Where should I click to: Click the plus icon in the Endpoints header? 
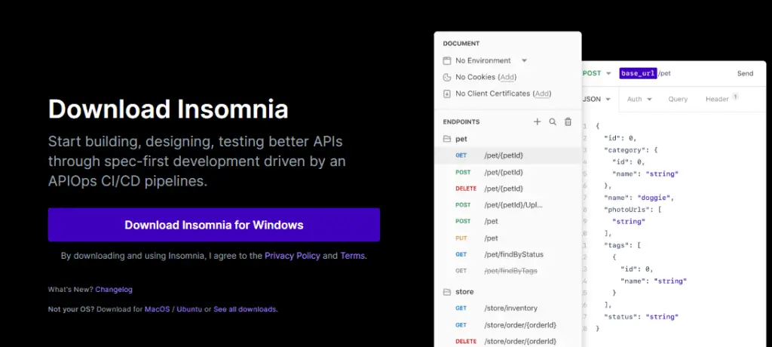tap(537, 121)
